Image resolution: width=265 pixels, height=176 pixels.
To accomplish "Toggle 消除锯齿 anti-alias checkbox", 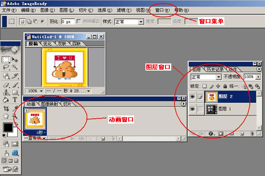I will [78, 21].
